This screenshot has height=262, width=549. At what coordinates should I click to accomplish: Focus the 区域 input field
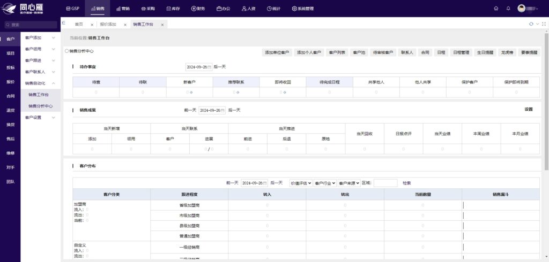(385, 183)
